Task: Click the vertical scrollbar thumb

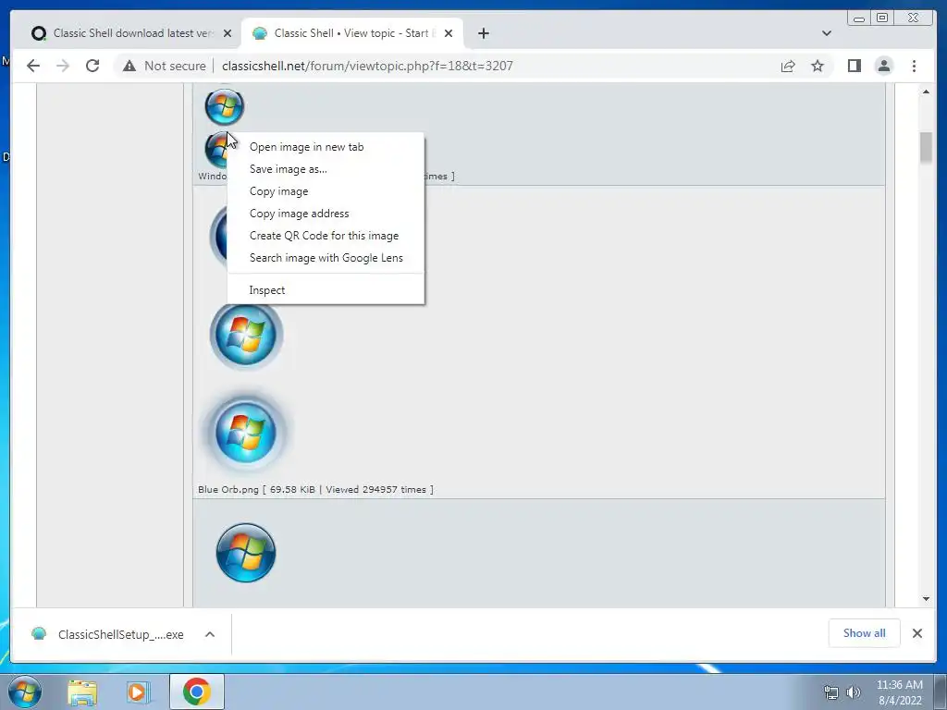Action: 926,147
